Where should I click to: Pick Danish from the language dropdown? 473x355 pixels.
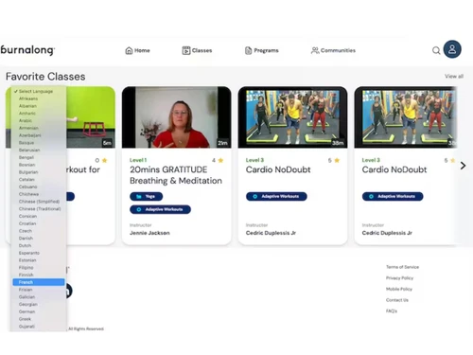click(39, 238)
